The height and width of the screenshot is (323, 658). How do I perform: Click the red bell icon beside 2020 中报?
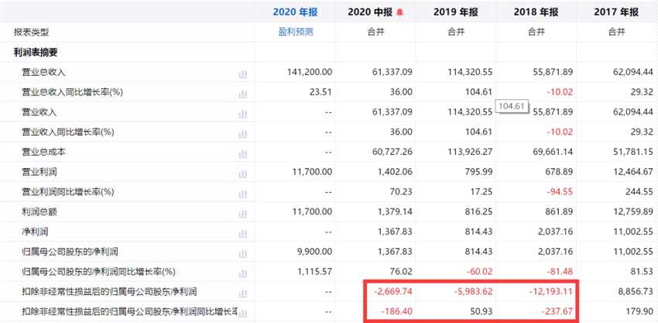(x=400, y=12)
